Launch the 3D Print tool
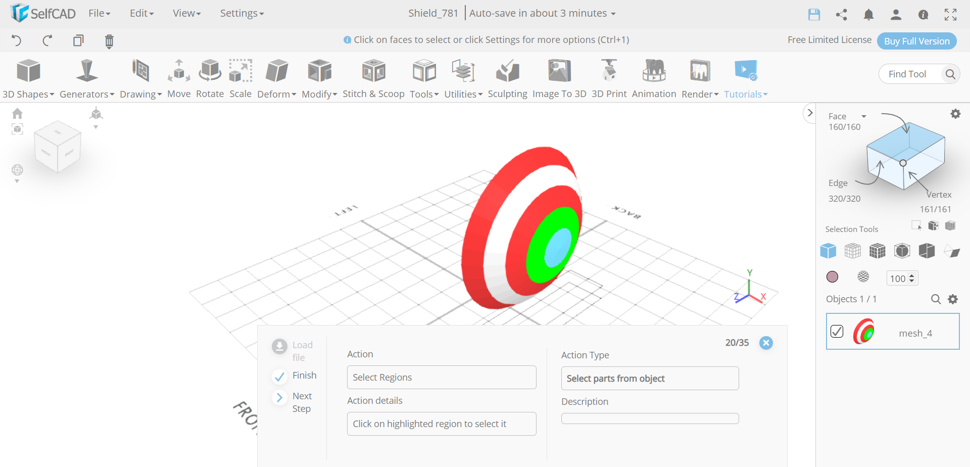Viewport: 970px width, 467px height. [x=609, y=78]
